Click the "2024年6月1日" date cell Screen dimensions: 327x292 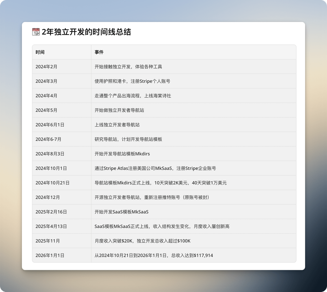50,125
